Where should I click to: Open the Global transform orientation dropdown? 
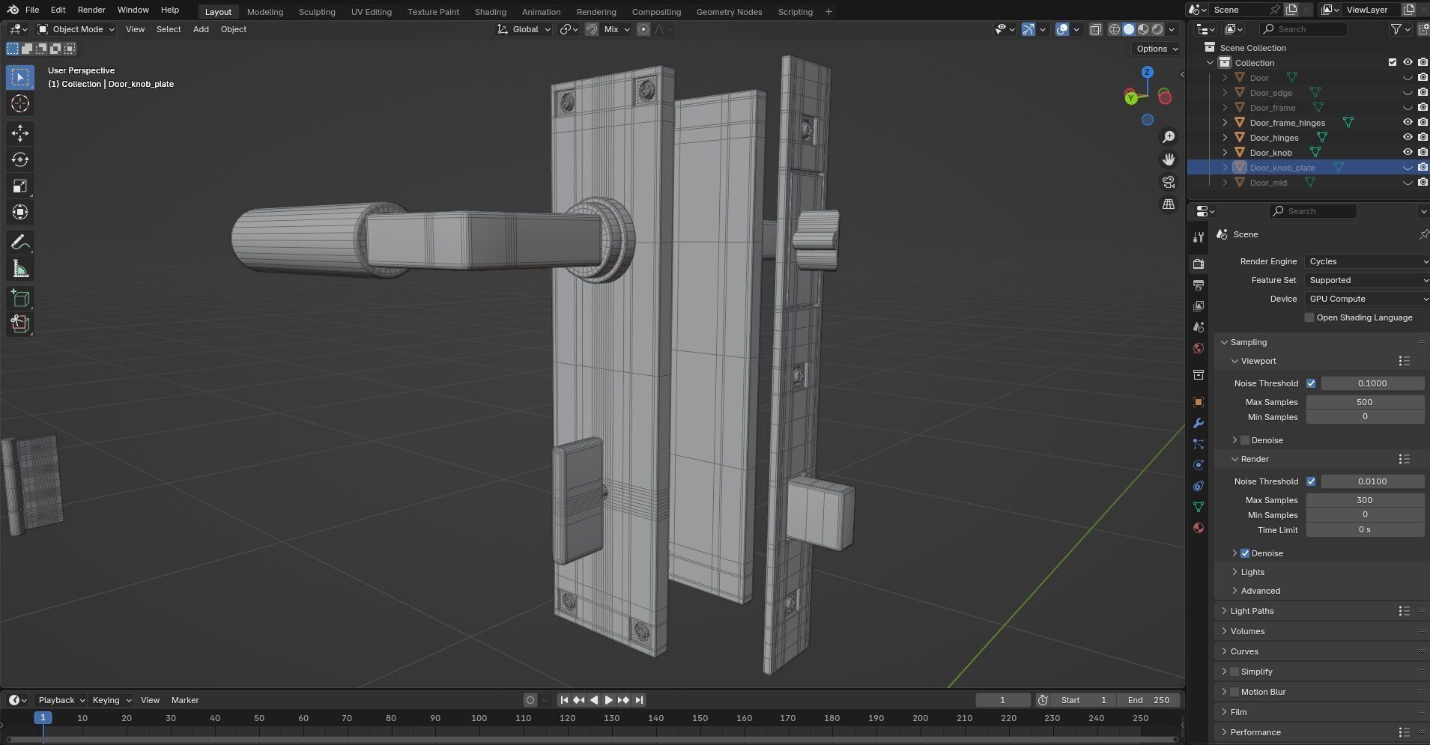click(524, 29)
